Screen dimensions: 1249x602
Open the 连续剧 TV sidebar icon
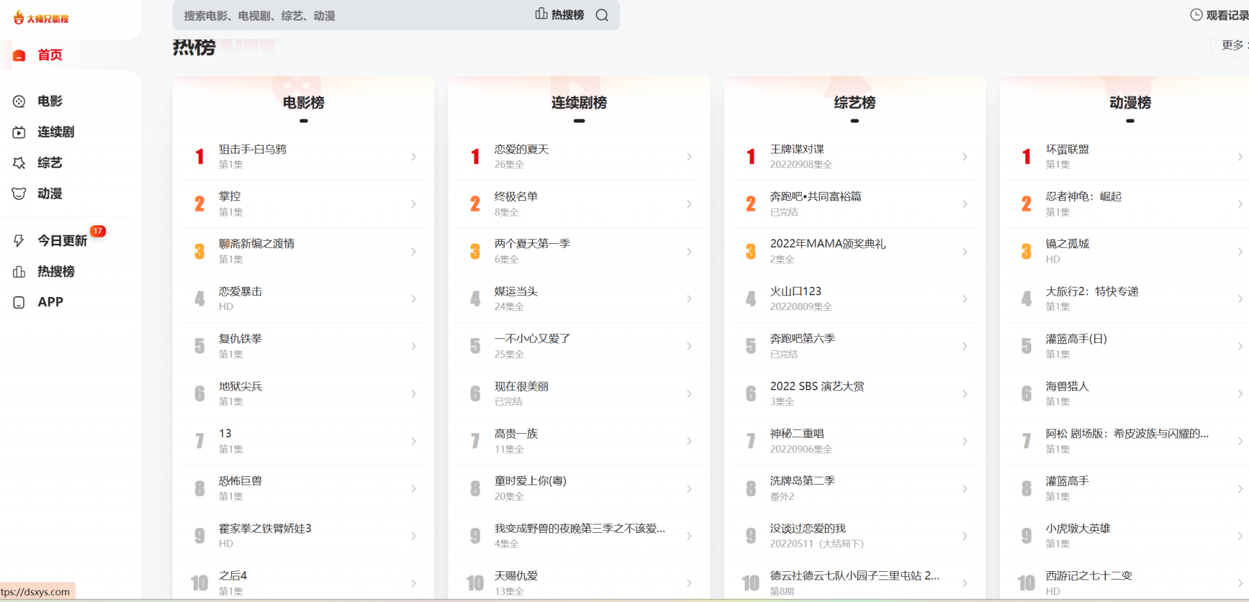tap(19, 132)
